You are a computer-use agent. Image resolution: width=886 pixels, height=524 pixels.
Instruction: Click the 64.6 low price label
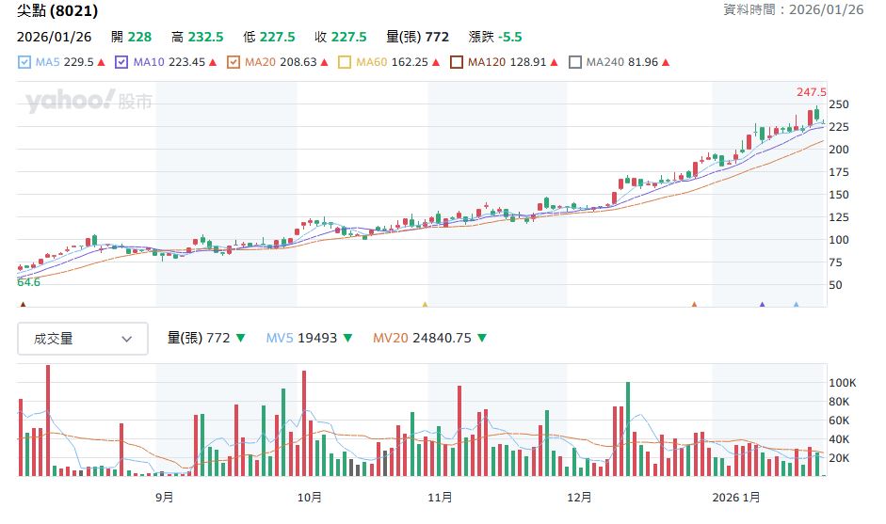pos(29,281)
